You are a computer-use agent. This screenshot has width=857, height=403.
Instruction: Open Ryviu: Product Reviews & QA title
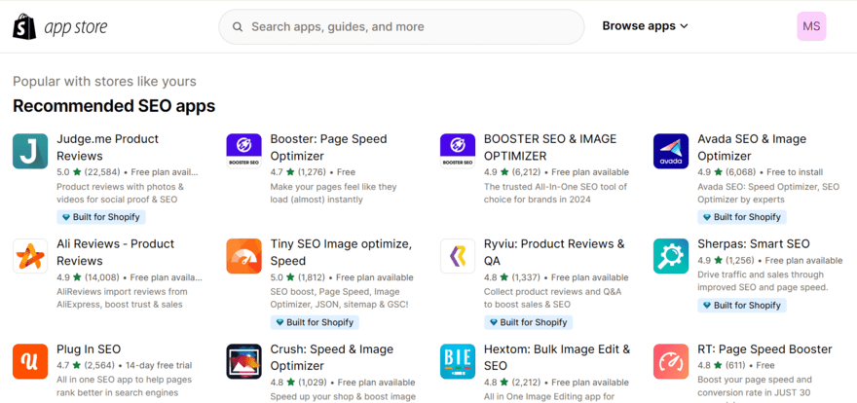pos(554,252)
